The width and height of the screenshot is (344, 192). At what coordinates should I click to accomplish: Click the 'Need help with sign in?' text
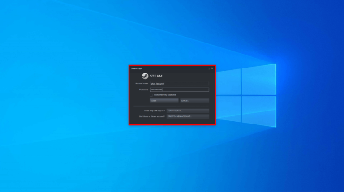point(155,111)
